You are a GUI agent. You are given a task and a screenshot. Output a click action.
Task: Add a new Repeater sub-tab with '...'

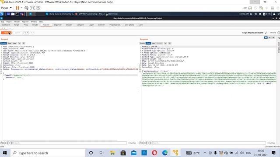tap(10, 28)
